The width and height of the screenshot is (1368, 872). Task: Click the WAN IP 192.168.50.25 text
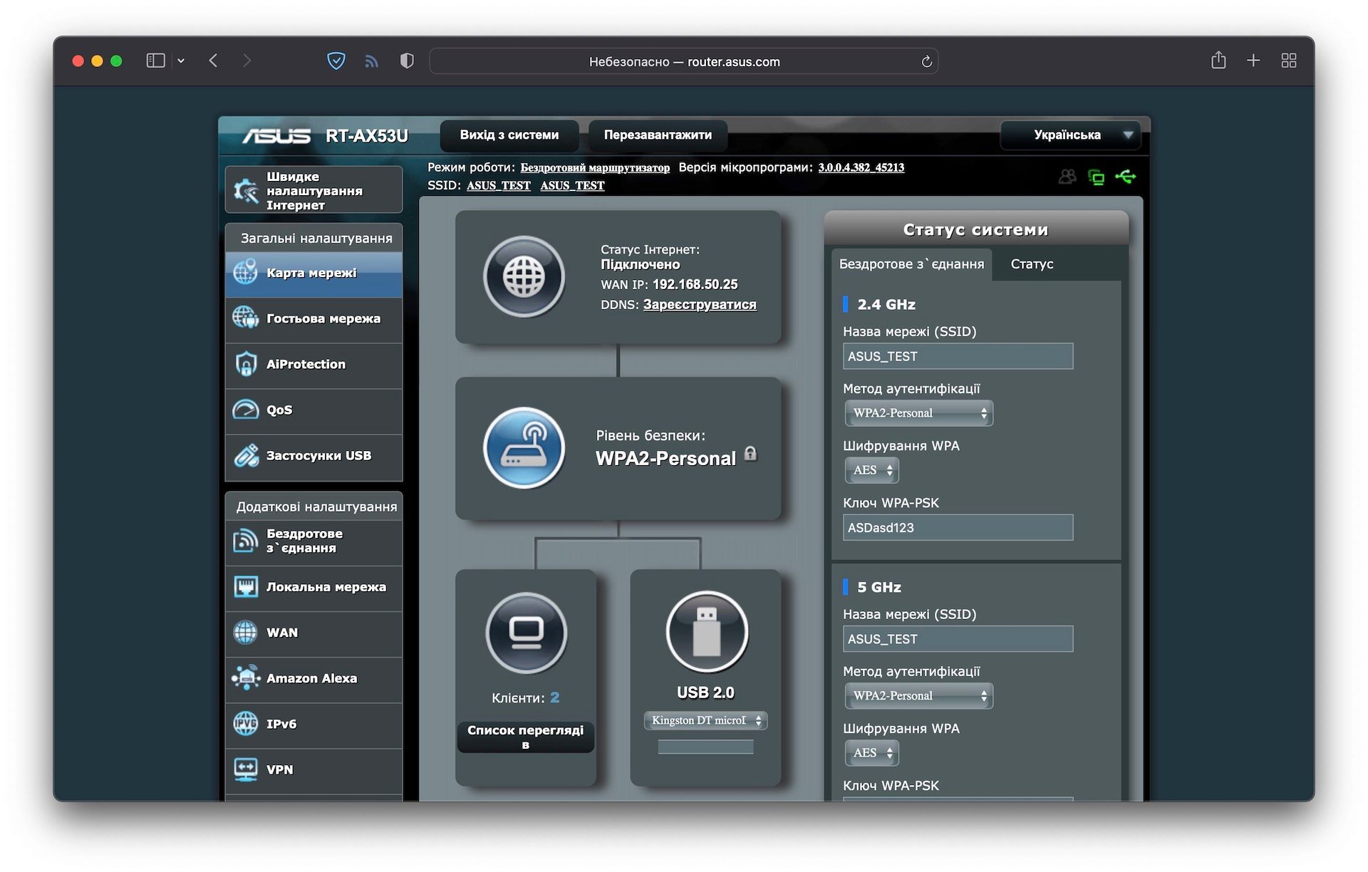point(695,284)
